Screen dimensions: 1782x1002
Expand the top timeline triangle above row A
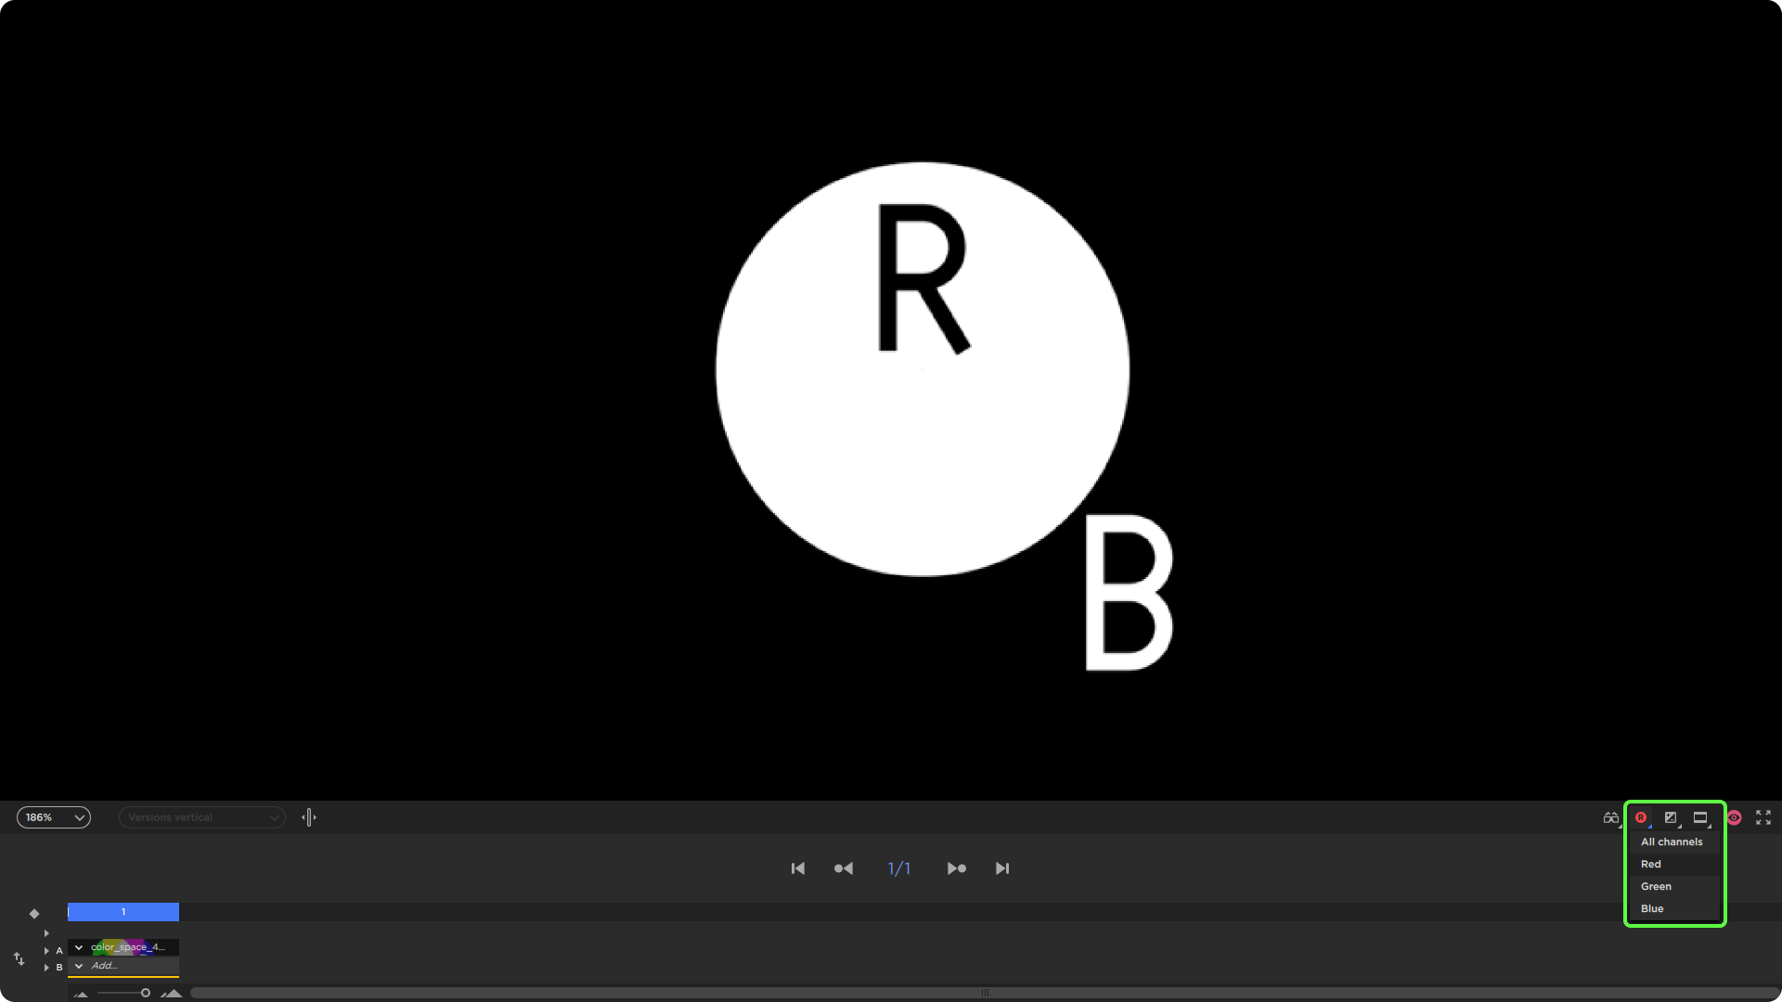click(46, 933)
